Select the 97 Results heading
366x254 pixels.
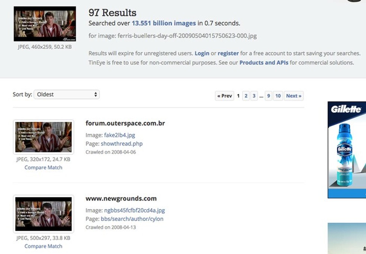[112, 13]
